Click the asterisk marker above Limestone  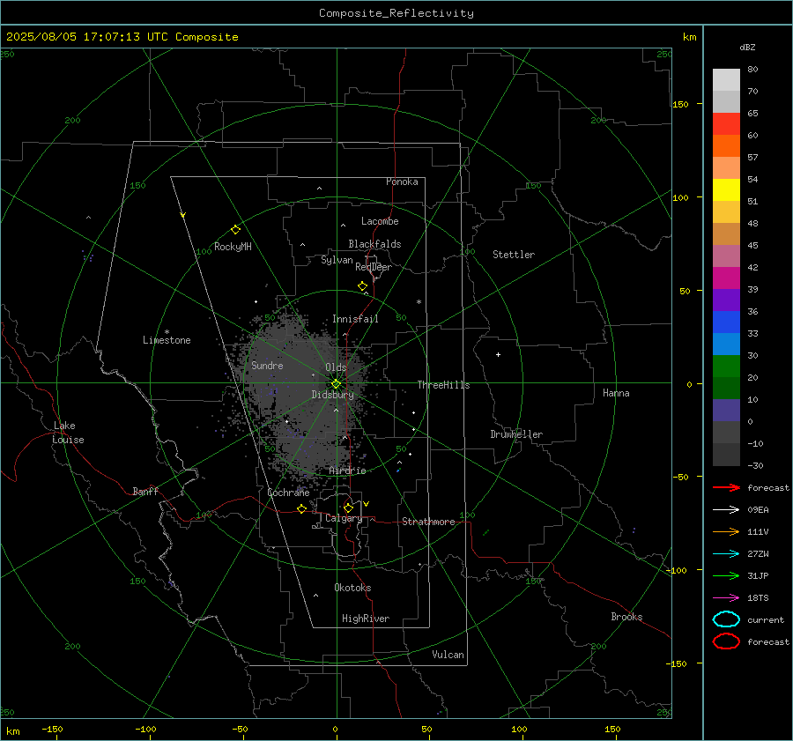coord(167,332)
